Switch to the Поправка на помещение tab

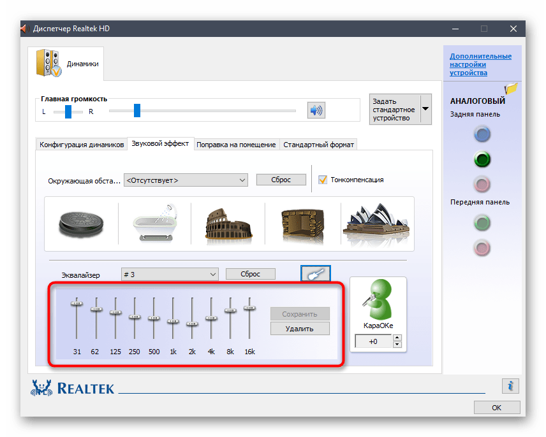tap(236, 145)
